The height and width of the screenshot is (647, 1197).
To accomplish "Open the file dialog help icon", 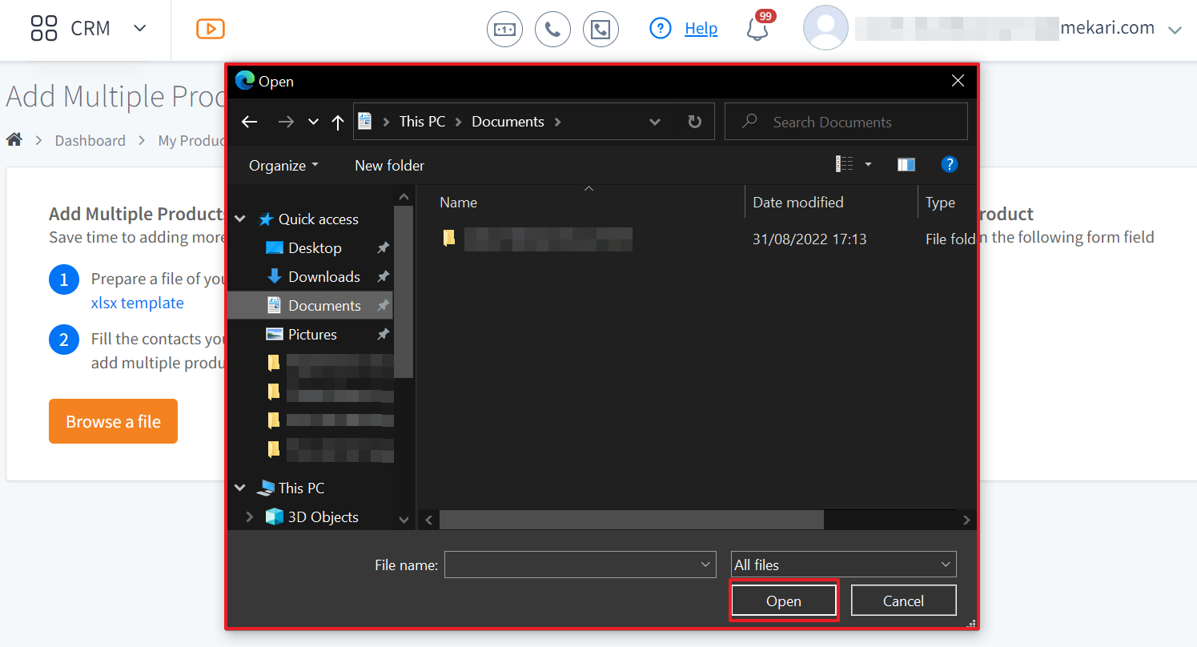I will click(949, 164).
